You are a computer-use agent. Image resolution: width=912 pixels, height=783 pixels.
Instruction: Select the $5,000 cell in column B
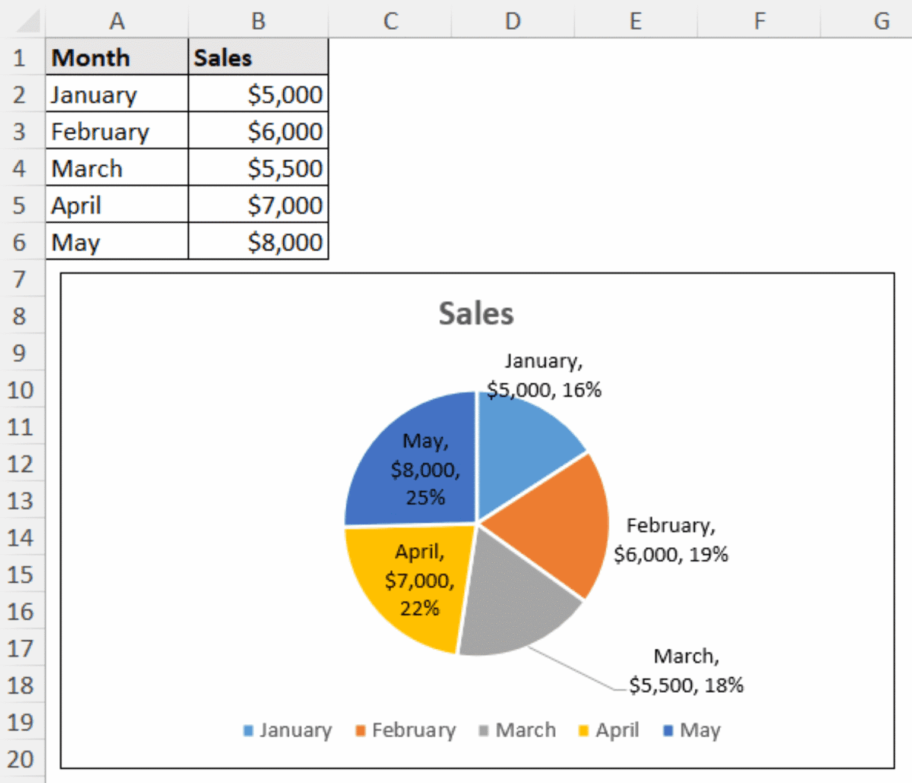point(258,94)
